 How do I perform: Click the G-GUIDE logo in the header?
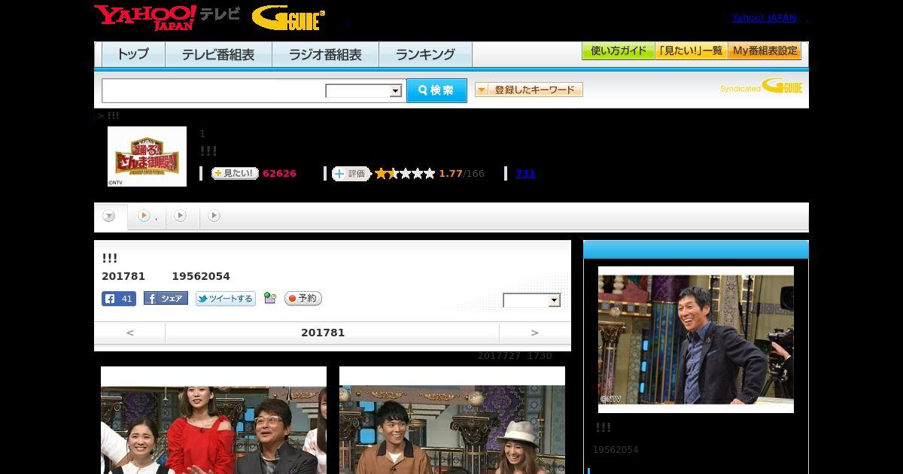click(289, 18)
